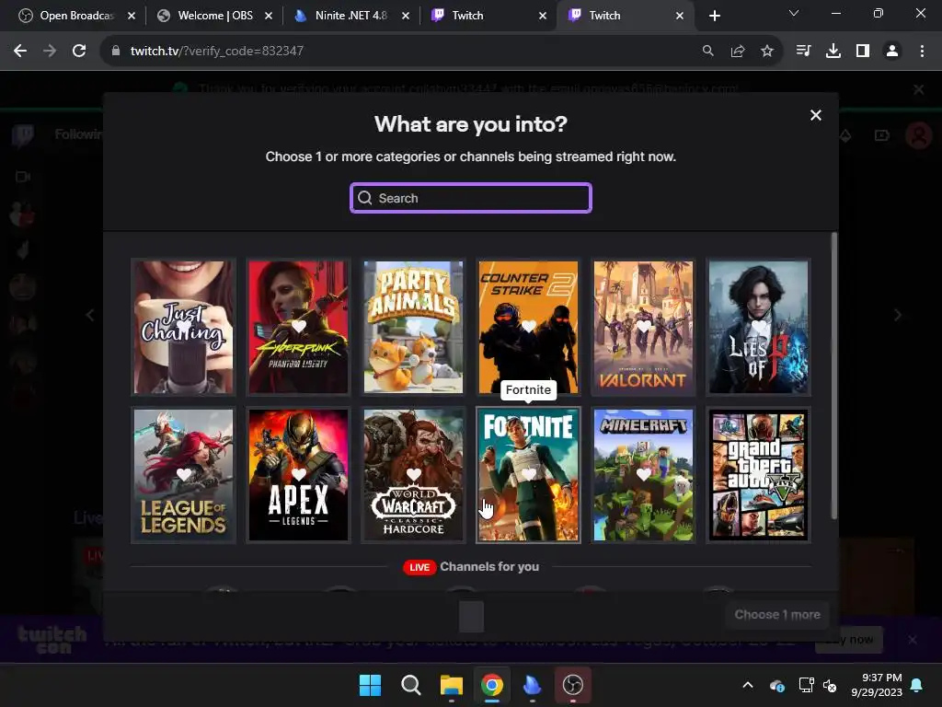Open the network tray icon
The width and height of the screenshot is (942, 707).
[806, 685]
